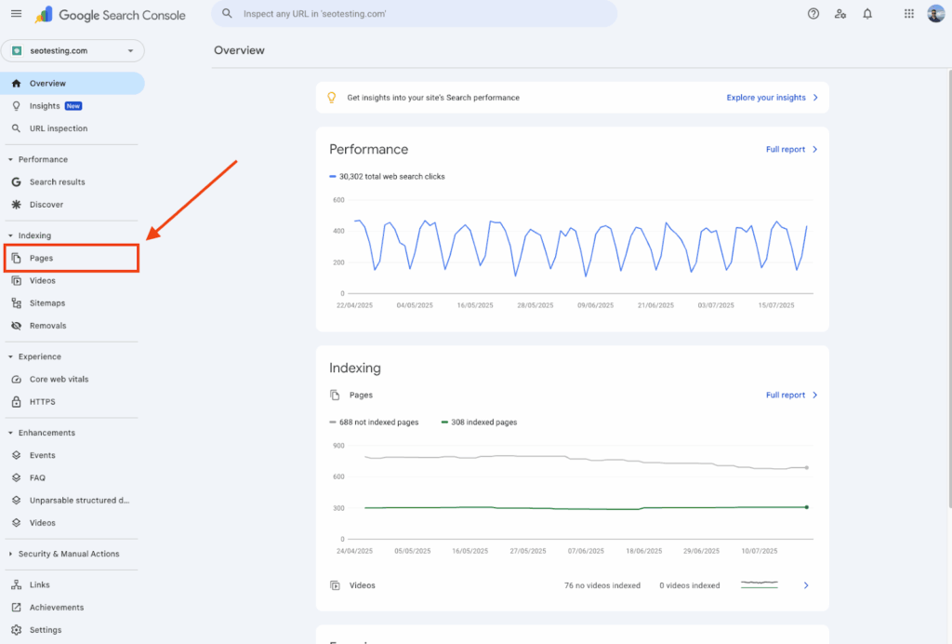Screen dimensions: 952x644
Task: Open Core web vitals report
Action: pos(59,379)
